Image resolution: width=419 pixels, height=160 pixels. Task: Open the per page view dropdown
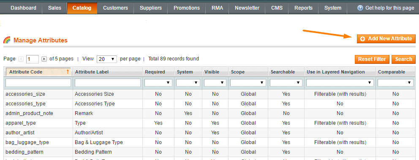[x=106, y=59]
